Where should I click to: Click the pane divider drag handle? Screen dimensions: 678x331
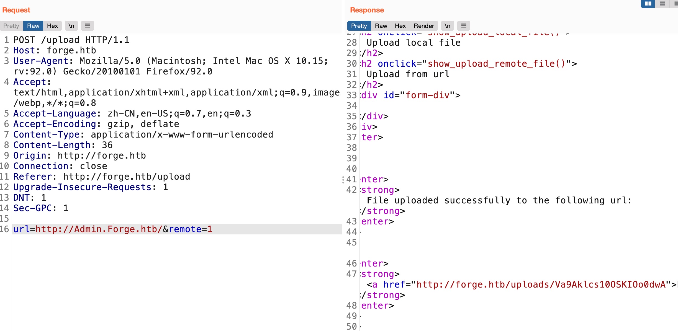(343, 180)
